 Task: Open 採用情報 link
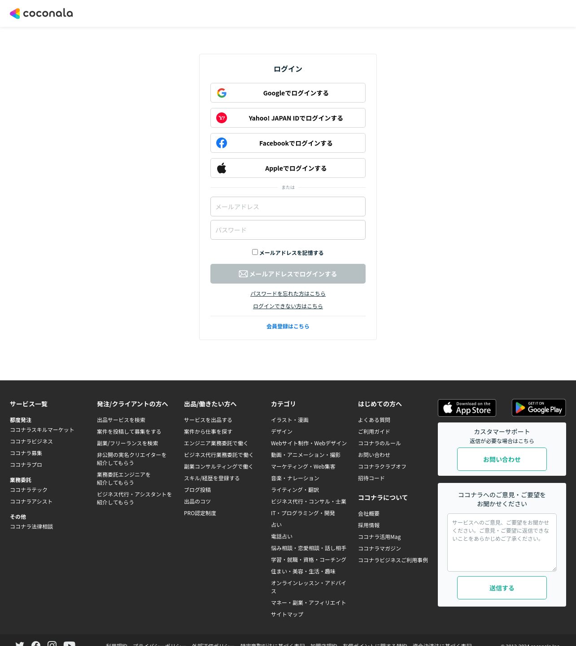click(x=369, y=525)
